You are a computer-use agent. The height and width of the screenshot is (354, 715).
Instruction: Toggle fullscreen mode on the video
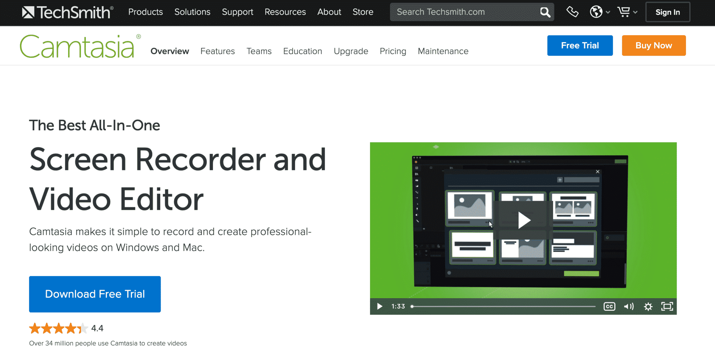tap(667, 307)
